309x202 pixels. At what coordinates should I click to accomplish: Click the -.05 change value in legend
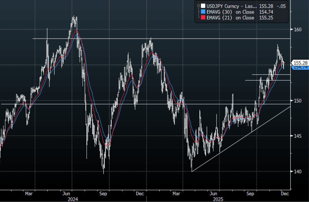(281, 6)
